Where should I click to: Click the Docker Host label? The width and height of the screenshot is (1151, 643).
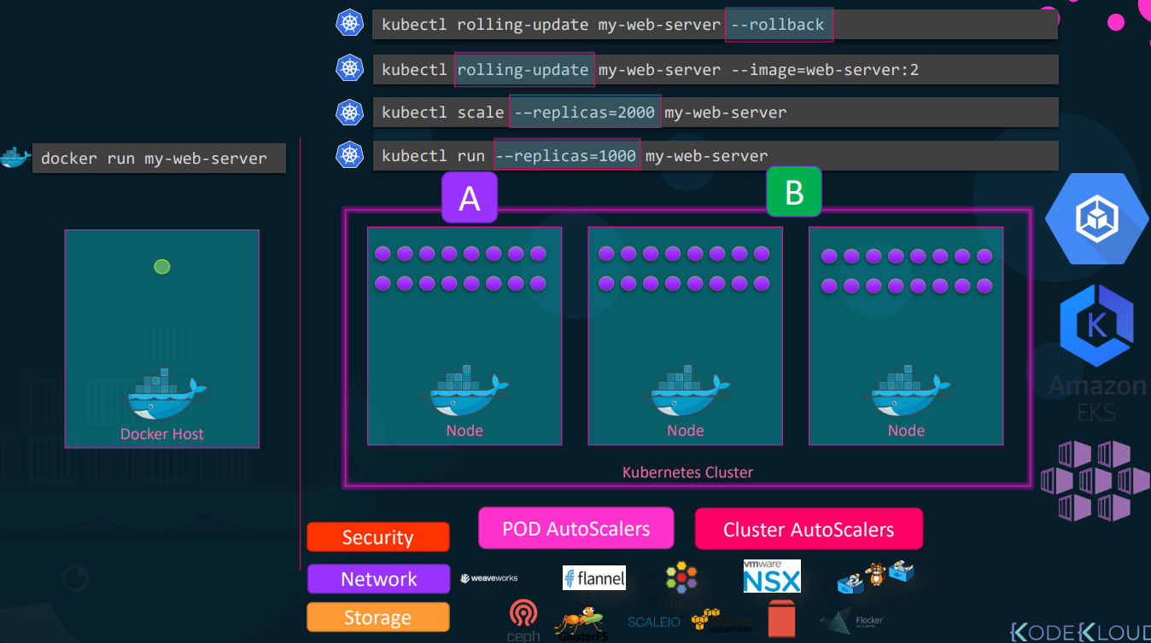[162, 434]
